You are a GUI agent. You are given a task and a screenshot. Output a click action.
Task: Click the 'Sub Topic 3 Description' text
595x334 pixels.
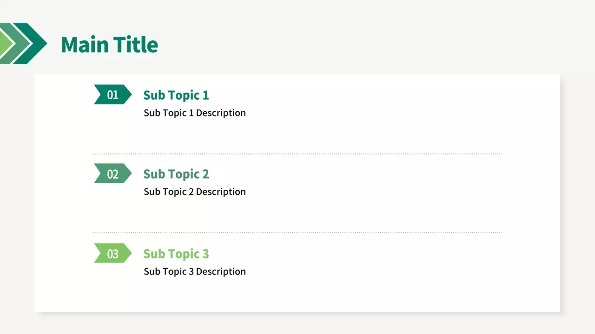[194, 271]
